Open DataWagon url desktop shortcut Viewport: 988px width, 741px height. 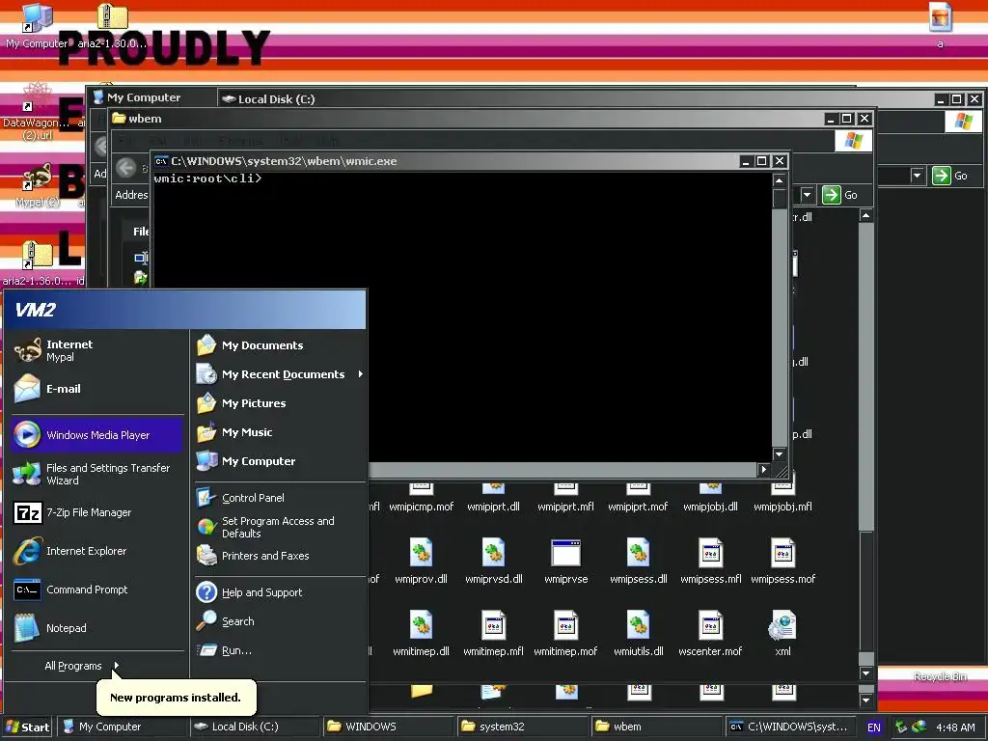(37, 112)
